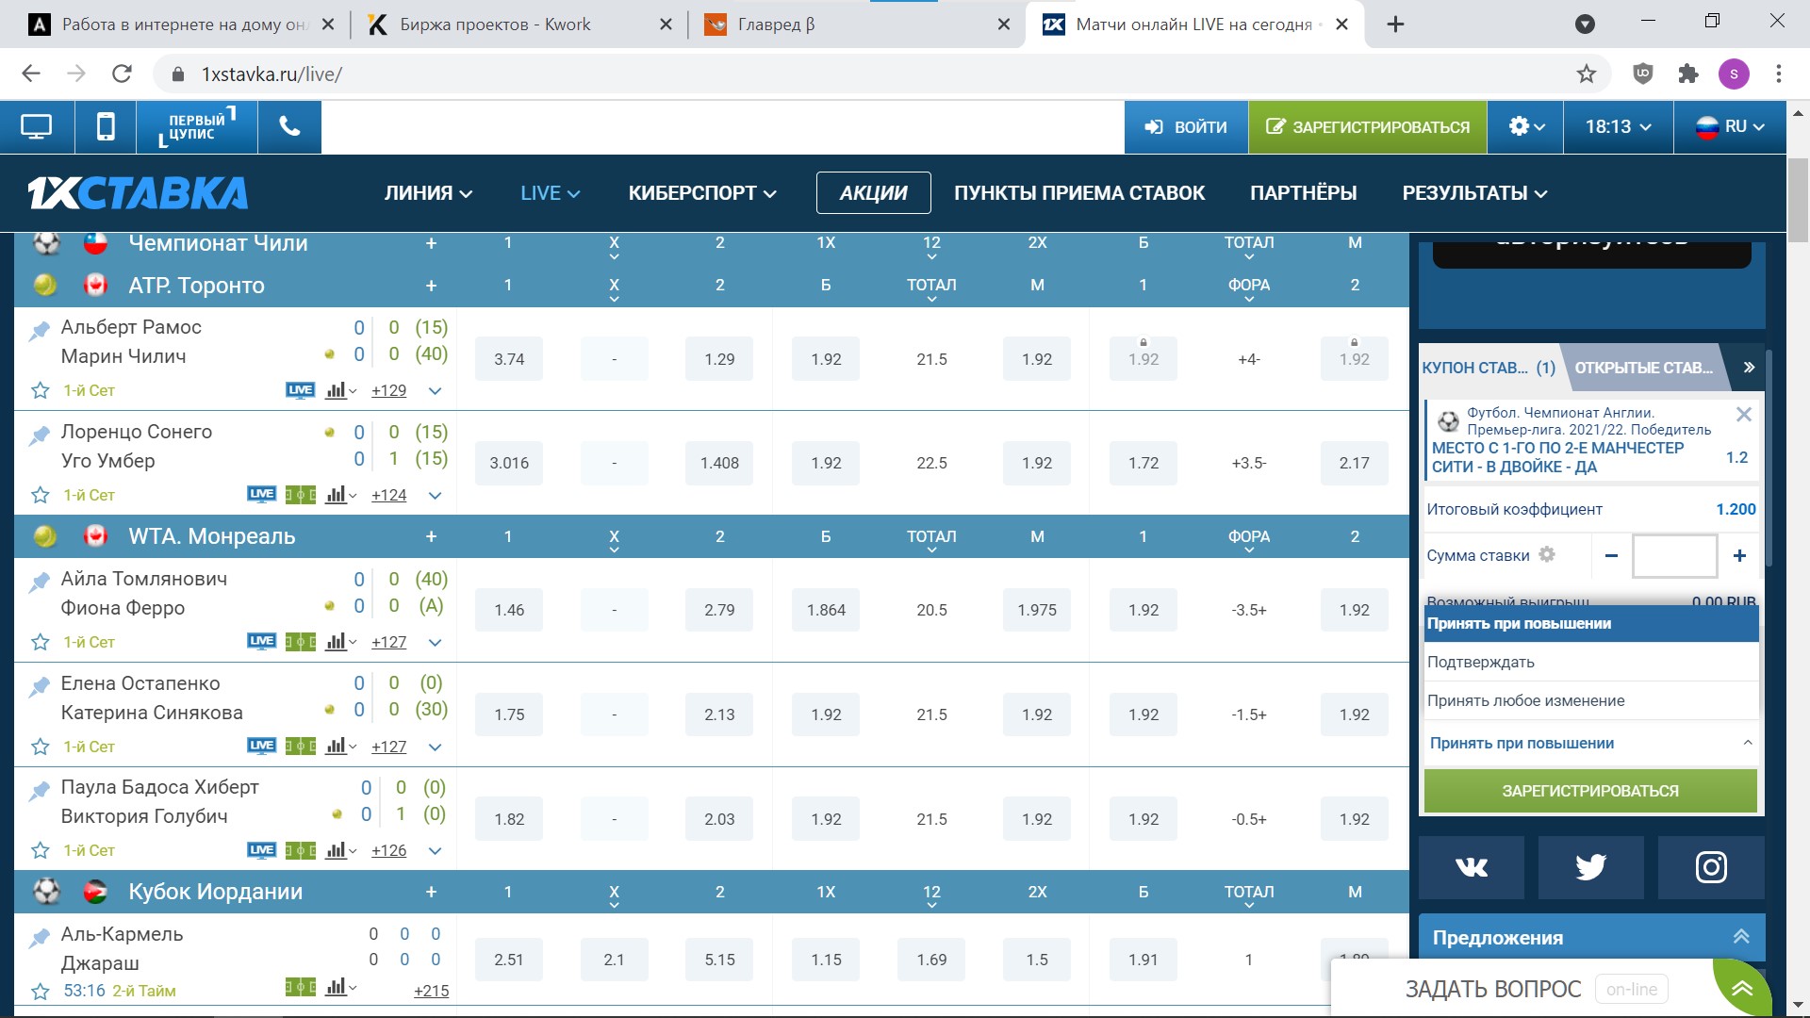The image size is (1810, 1018).
Task: Open the LIVE dropdown menu
Action: coord(550,193)
